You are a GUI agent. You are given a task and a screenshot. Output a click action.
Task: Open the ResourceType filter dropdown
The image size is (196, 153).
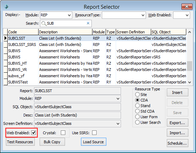click(143, 15)
